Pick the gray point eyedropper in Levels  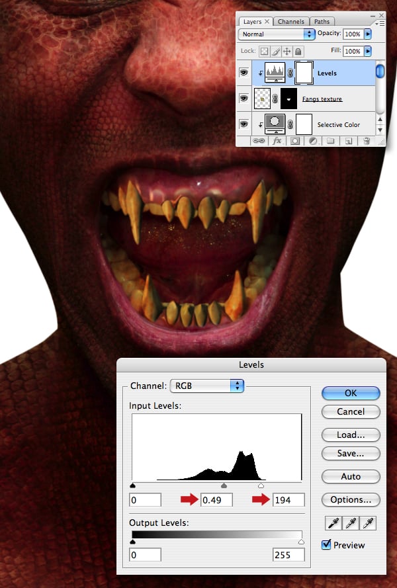[x=351, y=523]
